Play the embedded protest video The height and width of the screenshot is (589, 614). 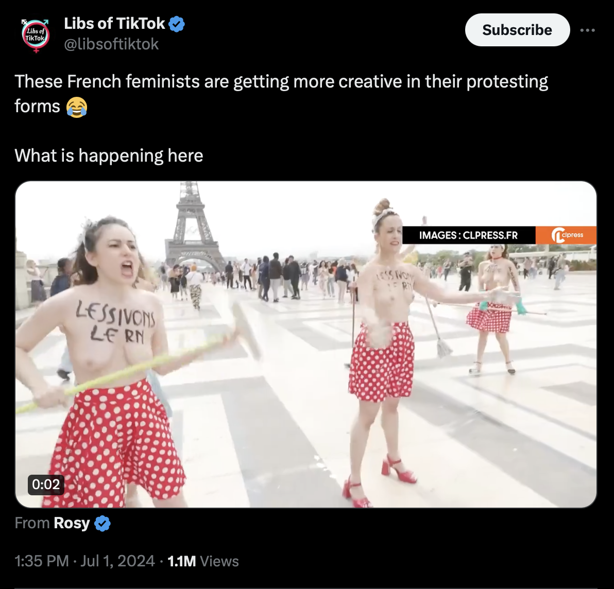pos(306,344)
